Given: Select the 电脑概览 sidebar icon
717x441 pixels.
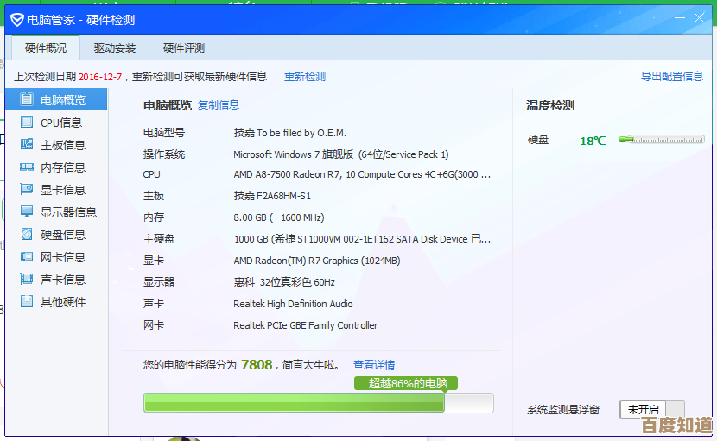Looking at the screenshot, I should point(27,99).
